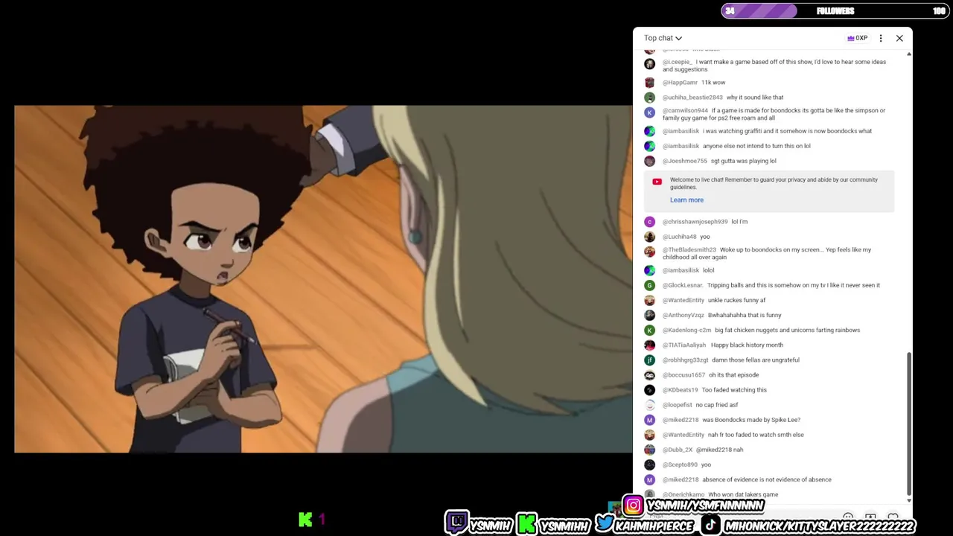Open the C avatar of @chrisshawnjoseph939
Viewport: 953px width, 536px height.
pos(649,222)
